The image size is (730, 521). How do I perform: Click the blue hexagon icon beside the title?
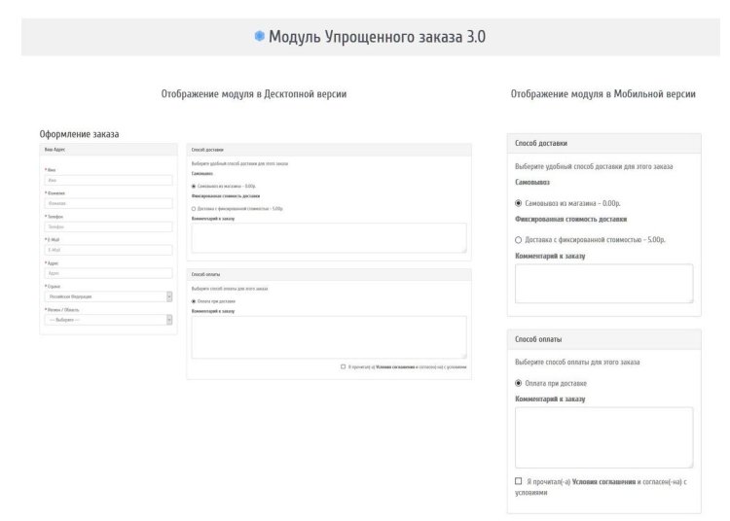tap(259, 37)
